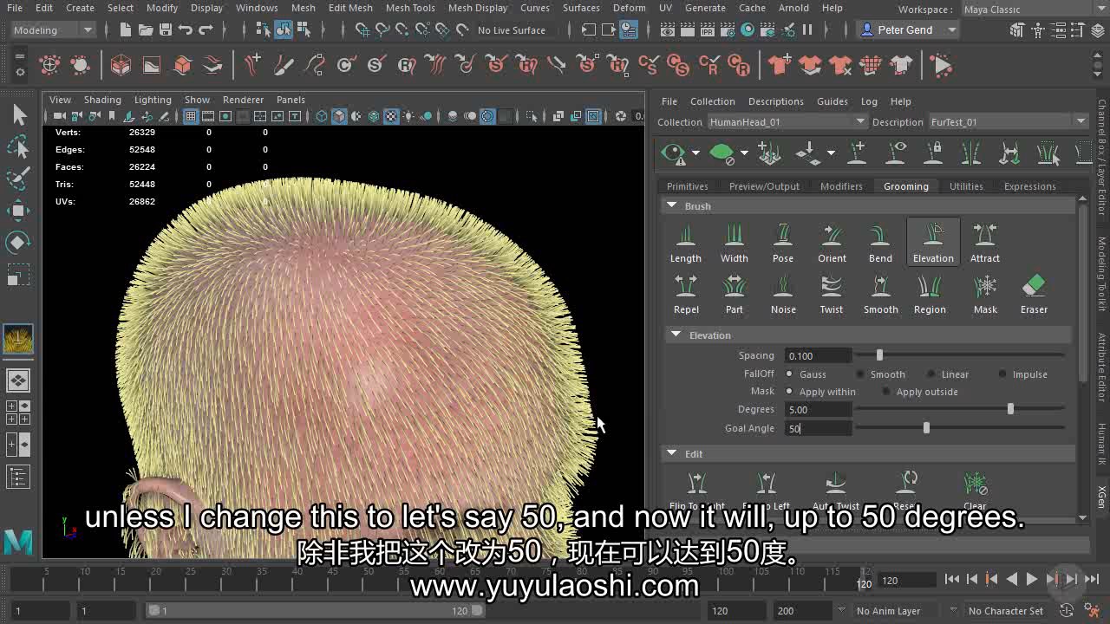Open the viewport Renderer menu
The width and height of the screenshot is (1110, 624).
click(243, 100)
